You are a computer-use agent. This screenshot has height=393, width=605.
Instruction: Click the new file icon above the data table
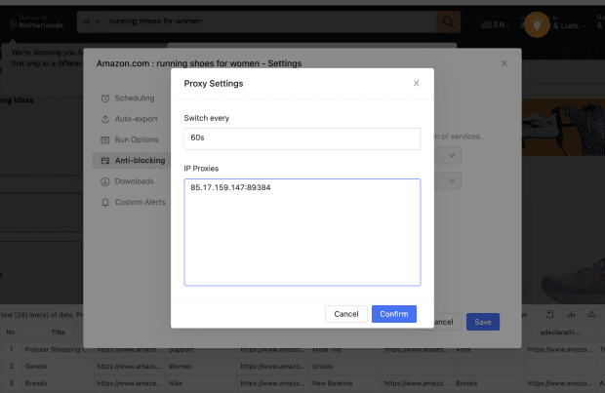coord(549,314)
